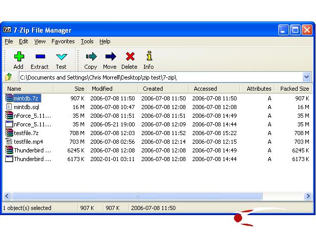Expand the address path dropdown
This screenshot has width=316, height=237.
[x=306, y=77]
